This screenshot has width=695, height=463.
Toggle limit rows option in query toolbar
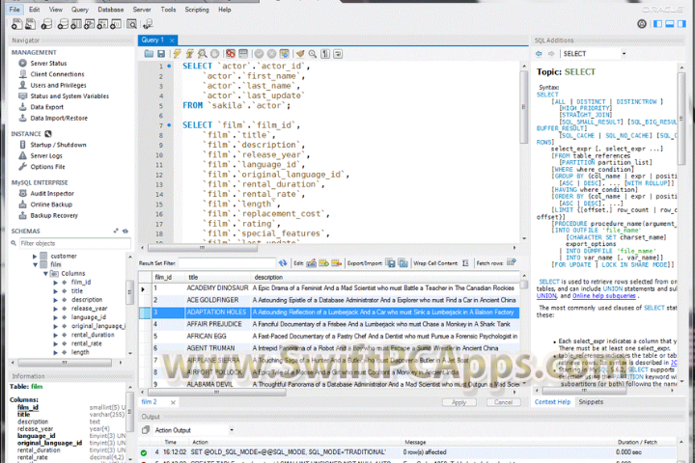coord(243,54)
